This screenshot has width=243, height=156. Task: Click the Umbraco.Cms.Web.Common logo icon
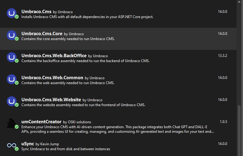[11, 79]
